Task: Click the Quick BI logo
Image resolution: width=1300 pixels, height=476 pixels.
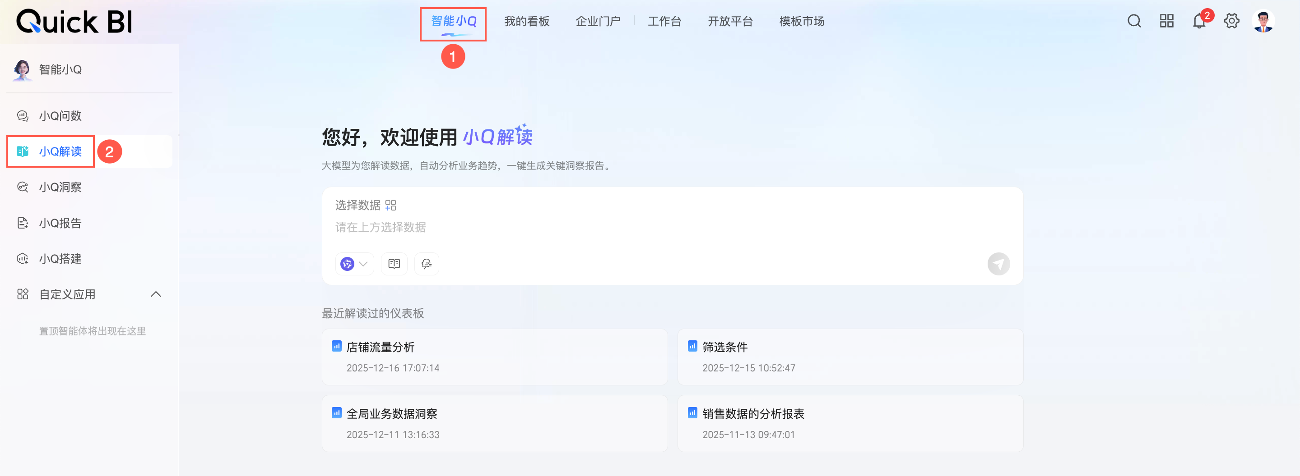Action: (74, 22)
